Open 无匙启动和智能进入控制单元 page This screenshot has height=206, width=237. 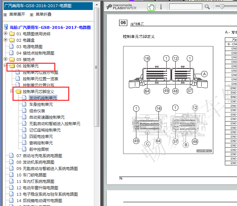pos(55,124)
